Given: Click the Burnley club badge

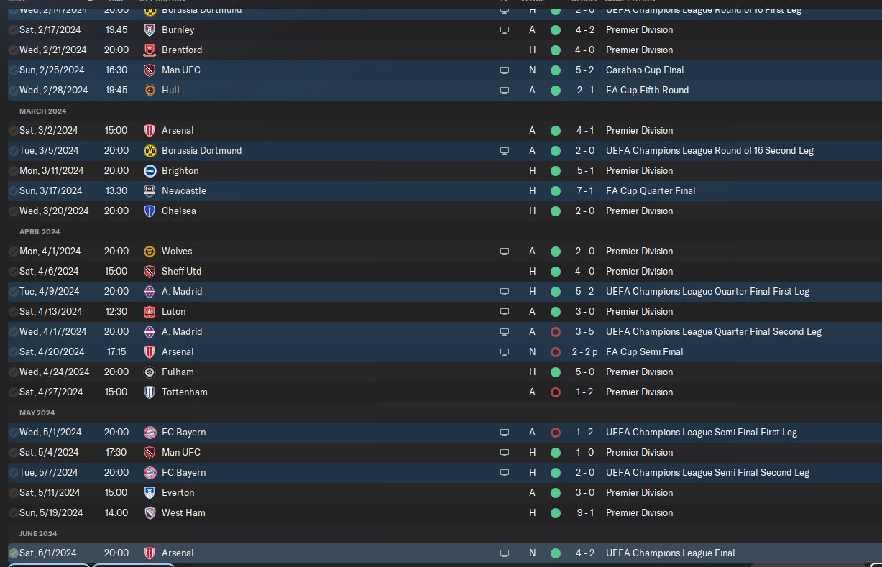Looking at the screenshot, I should (x=150, y=30).
